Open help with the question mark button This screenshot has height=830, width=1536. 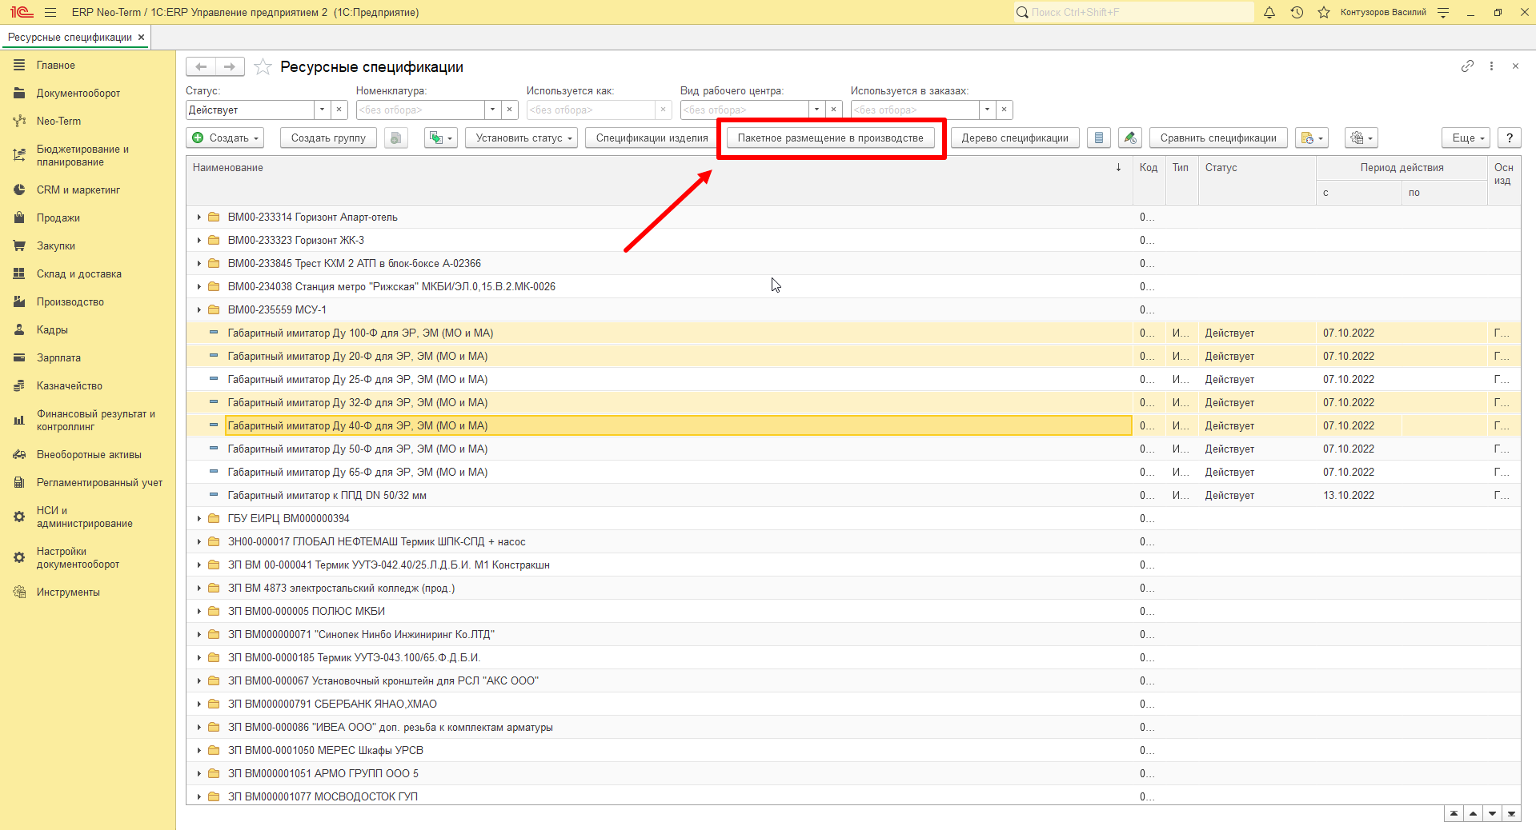[x=1510, y=138]
